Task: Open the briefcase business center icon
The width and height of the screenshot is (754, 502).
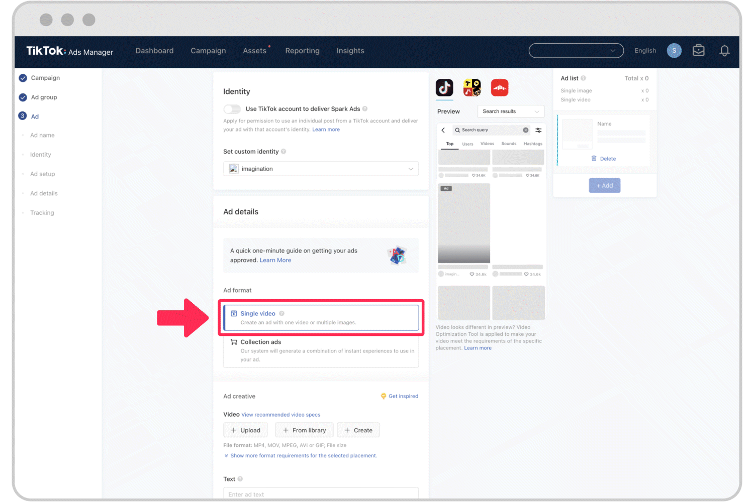Action: click(x=699, y=50)
